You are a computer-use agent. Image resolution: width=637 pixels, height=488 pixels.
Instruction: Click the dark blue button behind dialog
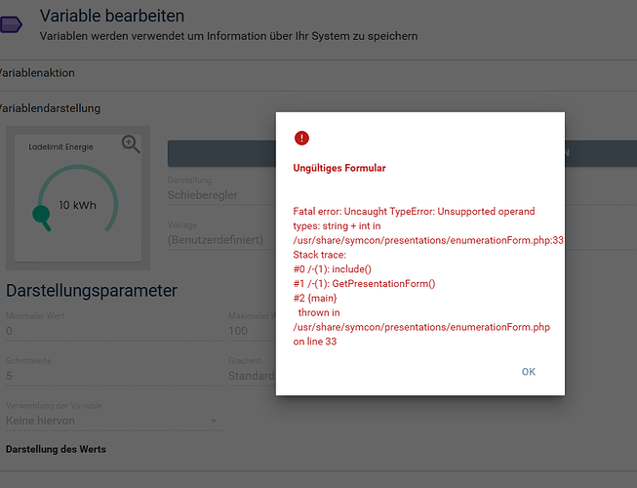point(221,153)
